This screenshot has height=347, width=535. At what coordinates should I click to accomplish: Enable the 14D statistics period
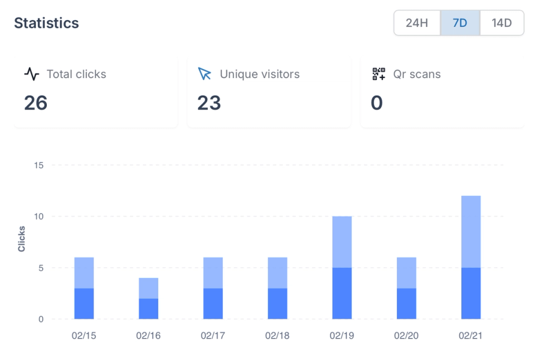click(x=501, y=23)
